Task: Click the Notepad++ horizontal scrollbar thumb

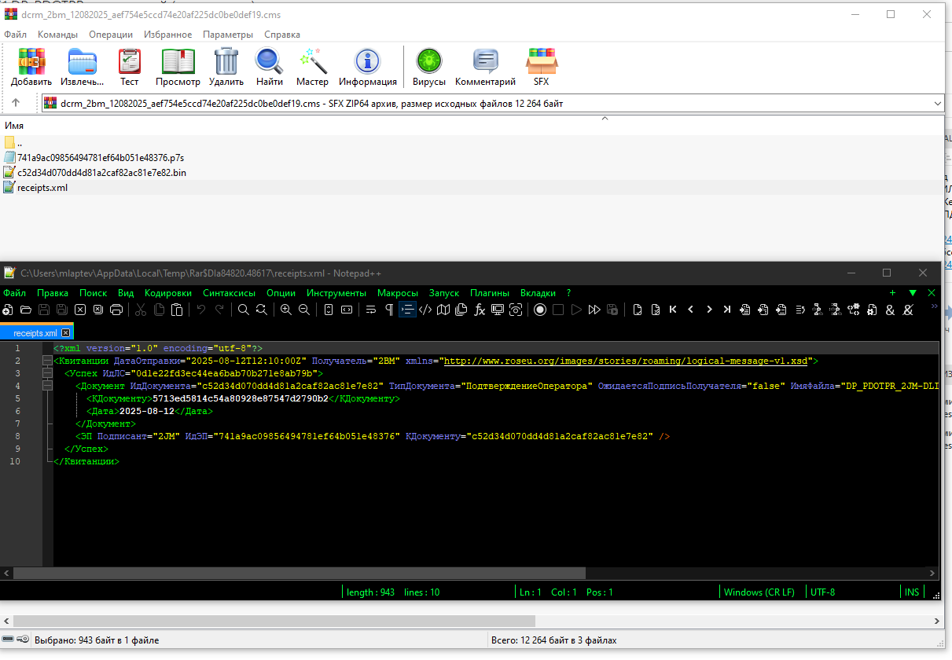Action: click(300, 573)
